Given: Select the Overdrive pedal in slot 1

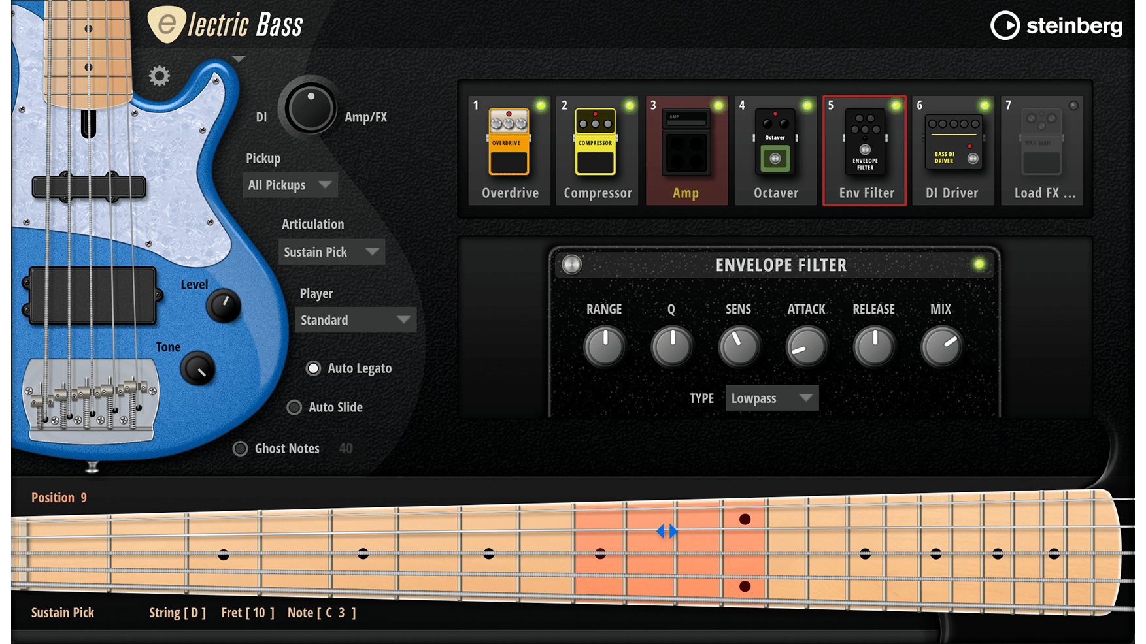Looking at the screenshot, I should pyautogui.click(x=509, y=150).
